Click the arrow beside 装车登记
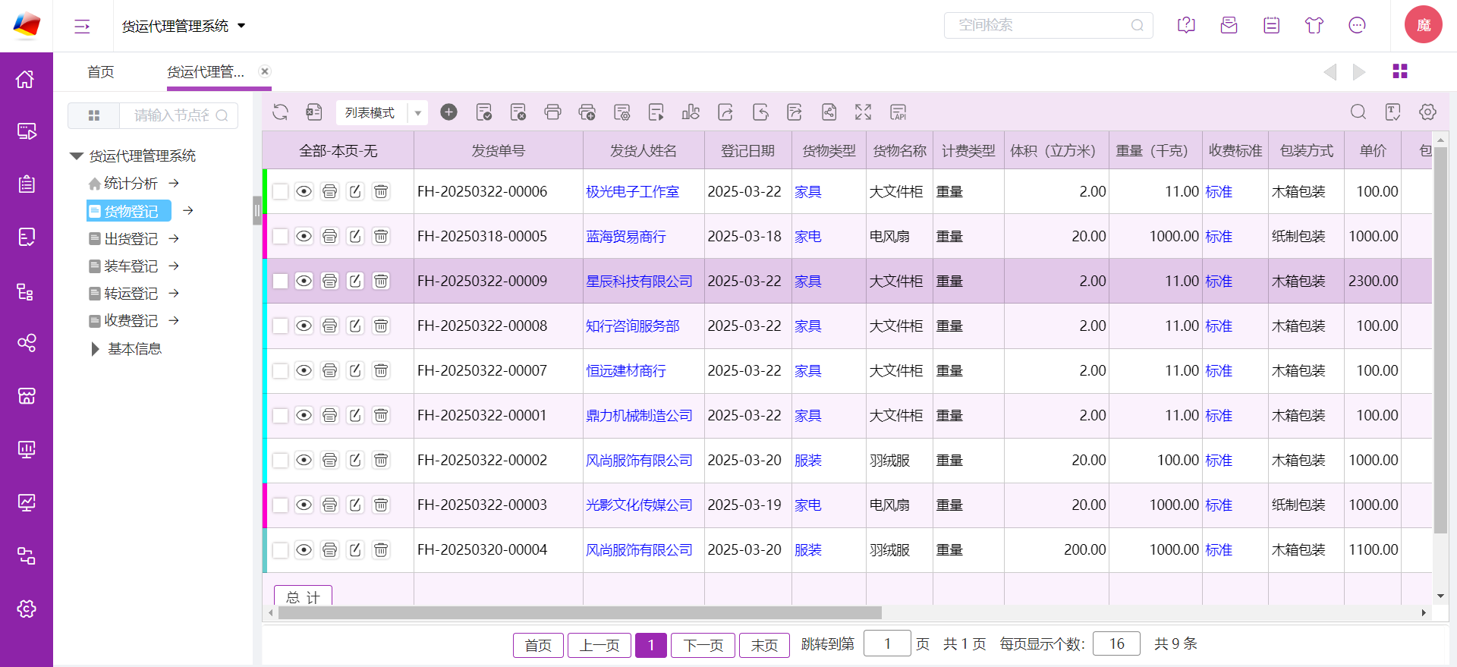Image resolution: width=1457 pixels, height=667 pixels. [174, 266]
